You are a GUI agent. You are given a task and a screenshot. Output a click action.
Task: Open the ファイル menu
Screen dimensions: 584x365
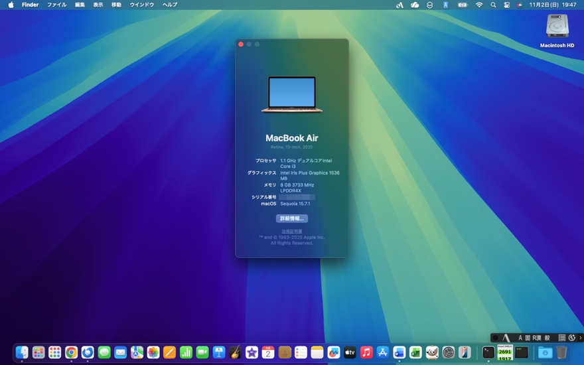[x=56, y=5]
